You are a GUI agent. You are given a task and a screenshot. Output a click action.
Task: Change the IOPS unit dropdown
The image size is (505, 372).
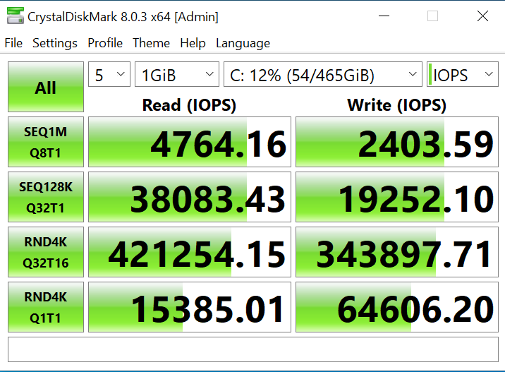[462, 75]
